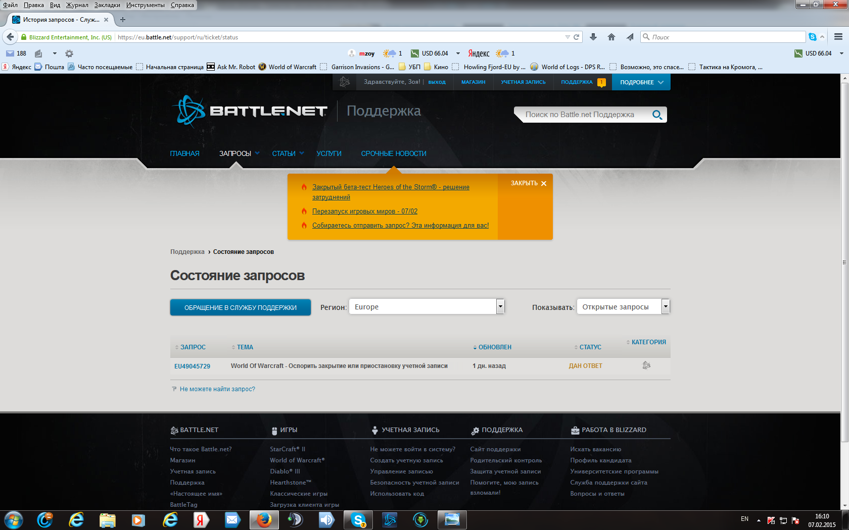This screenshot has height=530, width=849.
Task: Open Закладки menu
Action: click(x=107, y=5)
